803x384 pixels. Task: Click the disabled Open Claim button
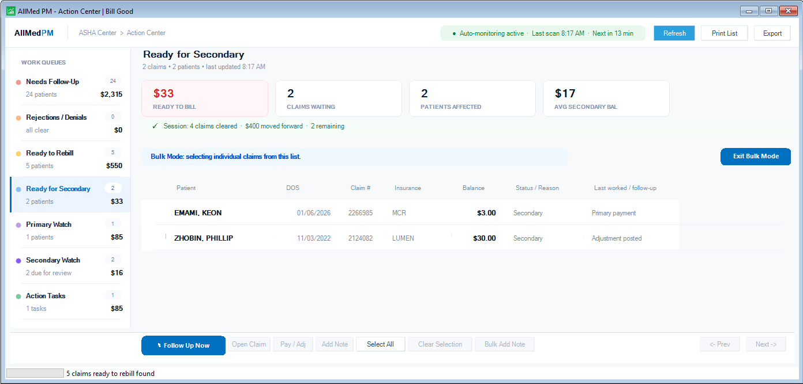pyautogui.click(x=249, y=344)
